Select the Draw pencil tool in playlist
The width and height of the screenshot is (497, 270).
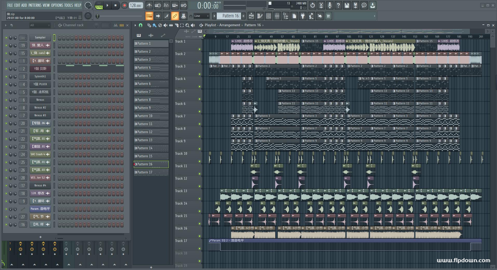tap(149, 25)
